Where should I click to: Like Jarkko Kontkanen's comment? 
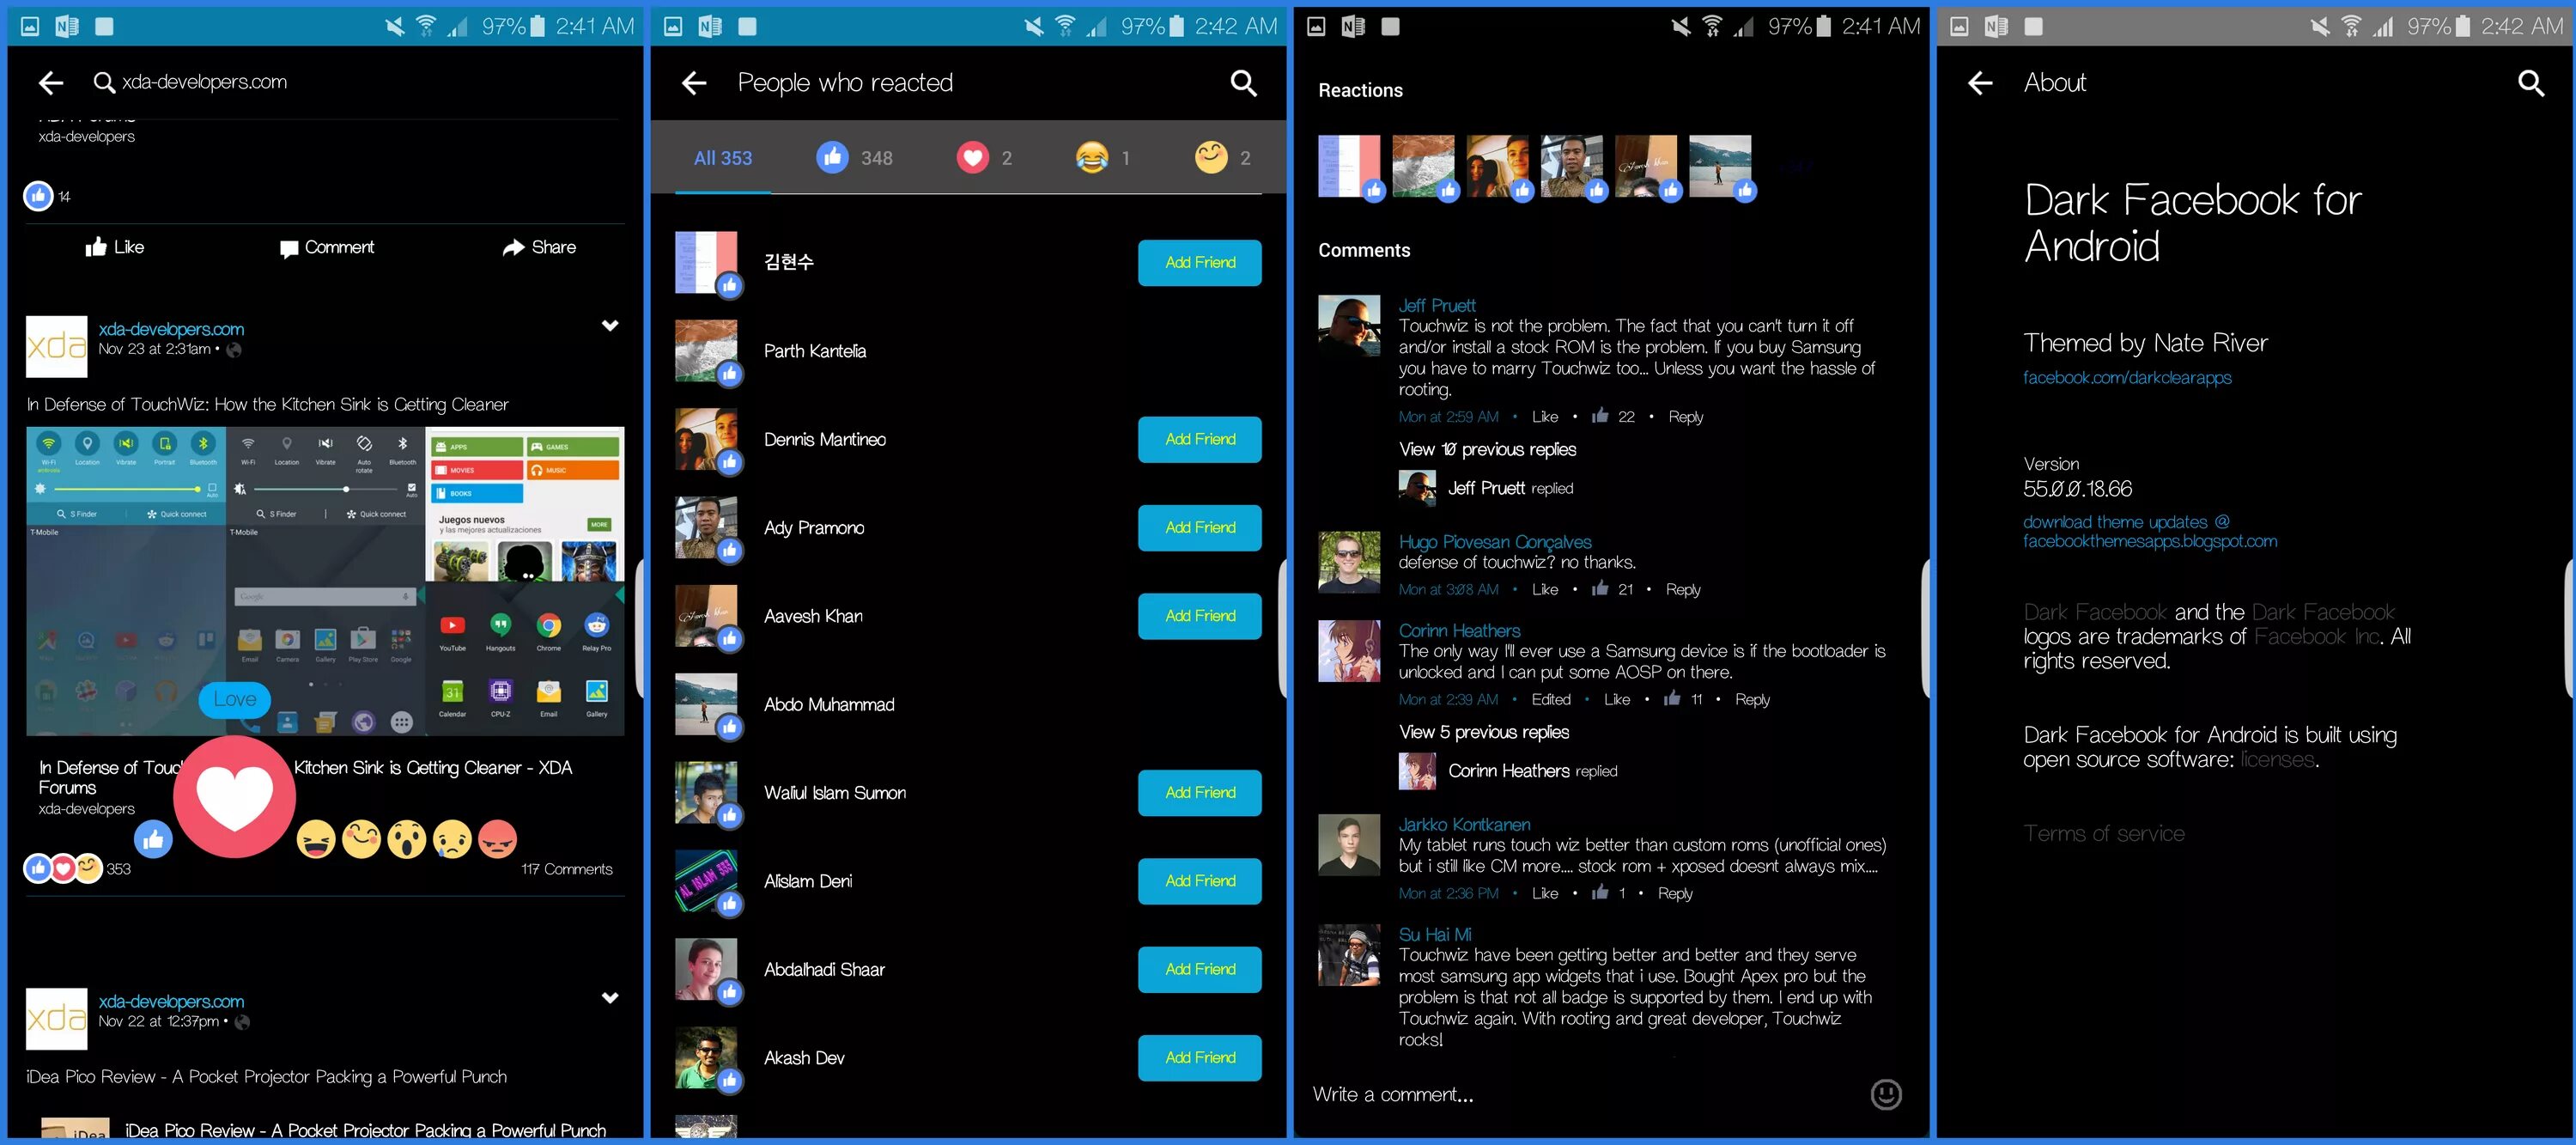(x=1544, y=894)
